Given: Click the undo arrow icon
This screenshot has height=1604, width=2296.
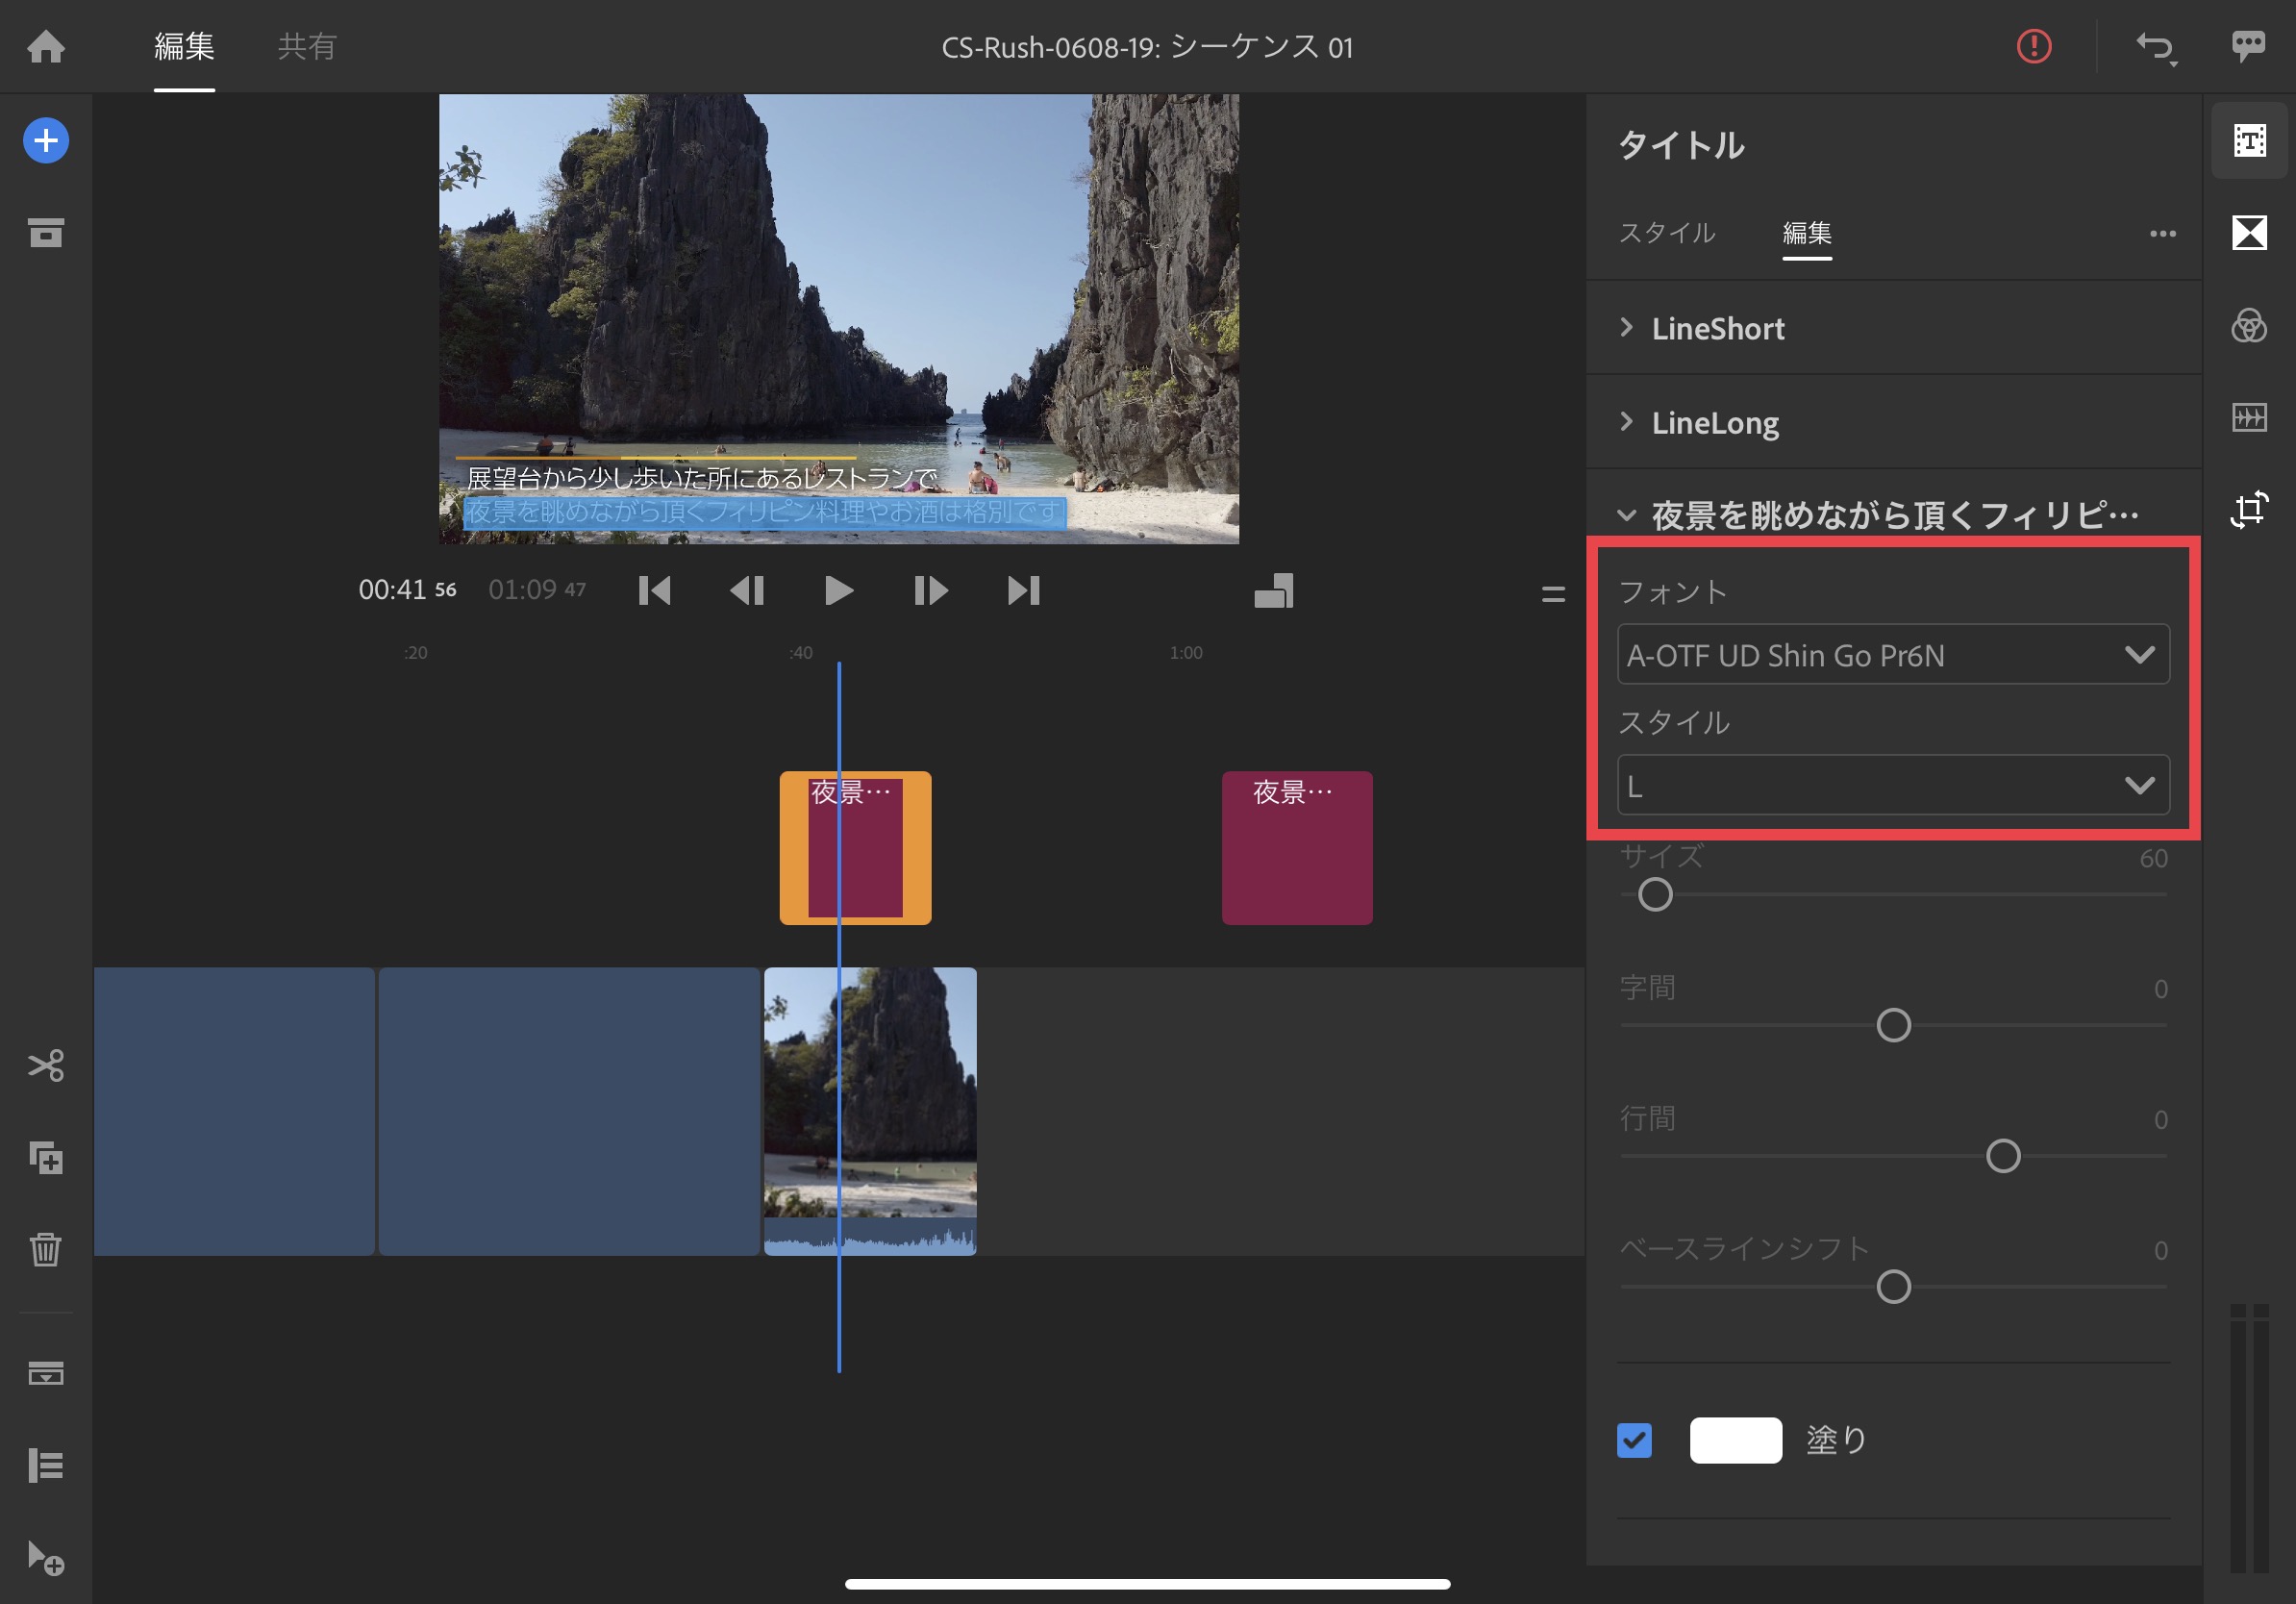Looking at the screenshot, I should [2155, 47].
